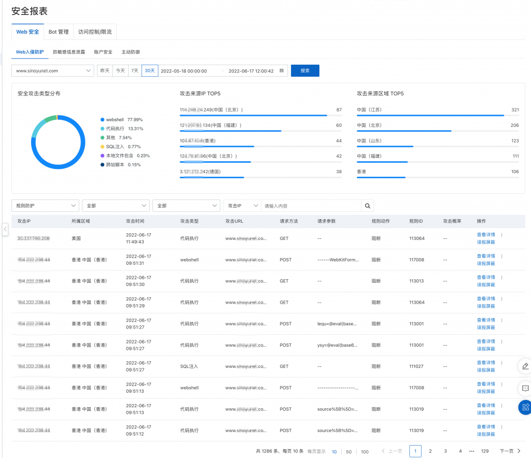The width and height of the screenshot is (531, 458).
Task: Open the chat feedback floating icon
Action: click(x=525, y=389)
